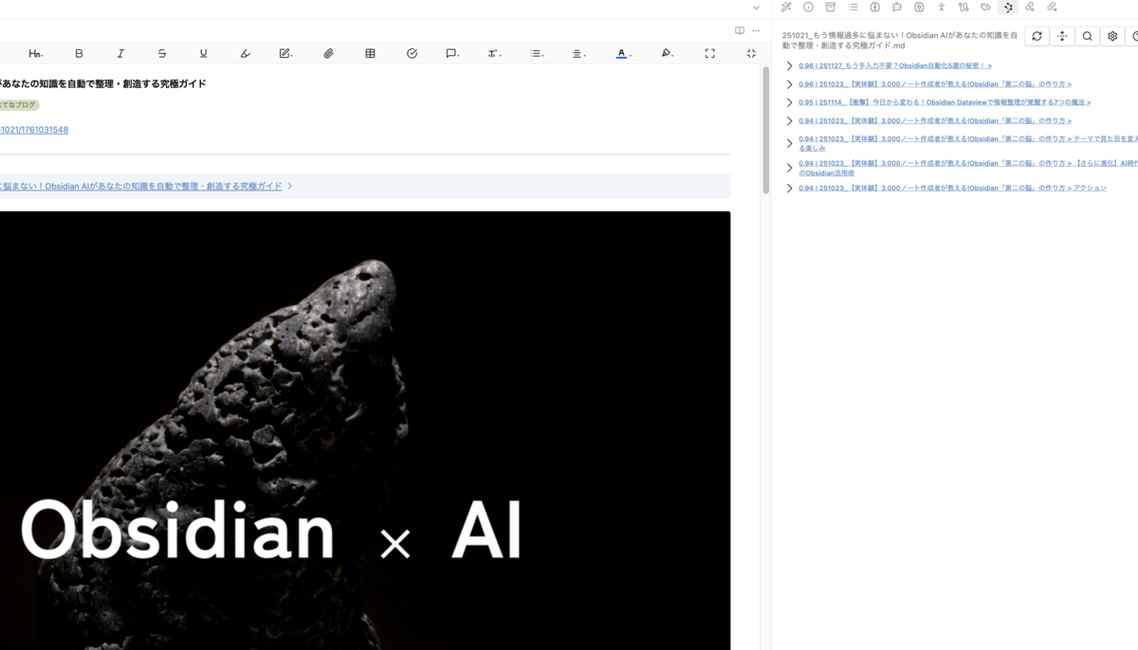Viewport: 1138px width, 650px height.
Task: Expand result '0.96 | 251127_もう手入力不要'
Action: (789, 66)
